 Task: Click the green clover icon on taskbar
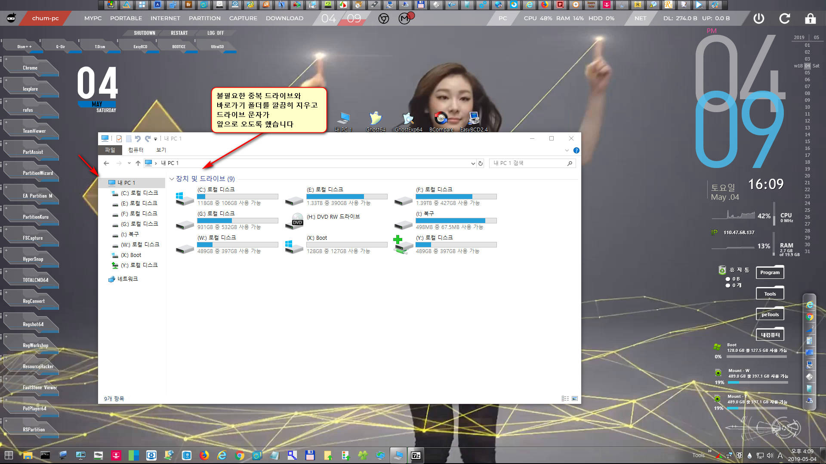click(363, 455)
